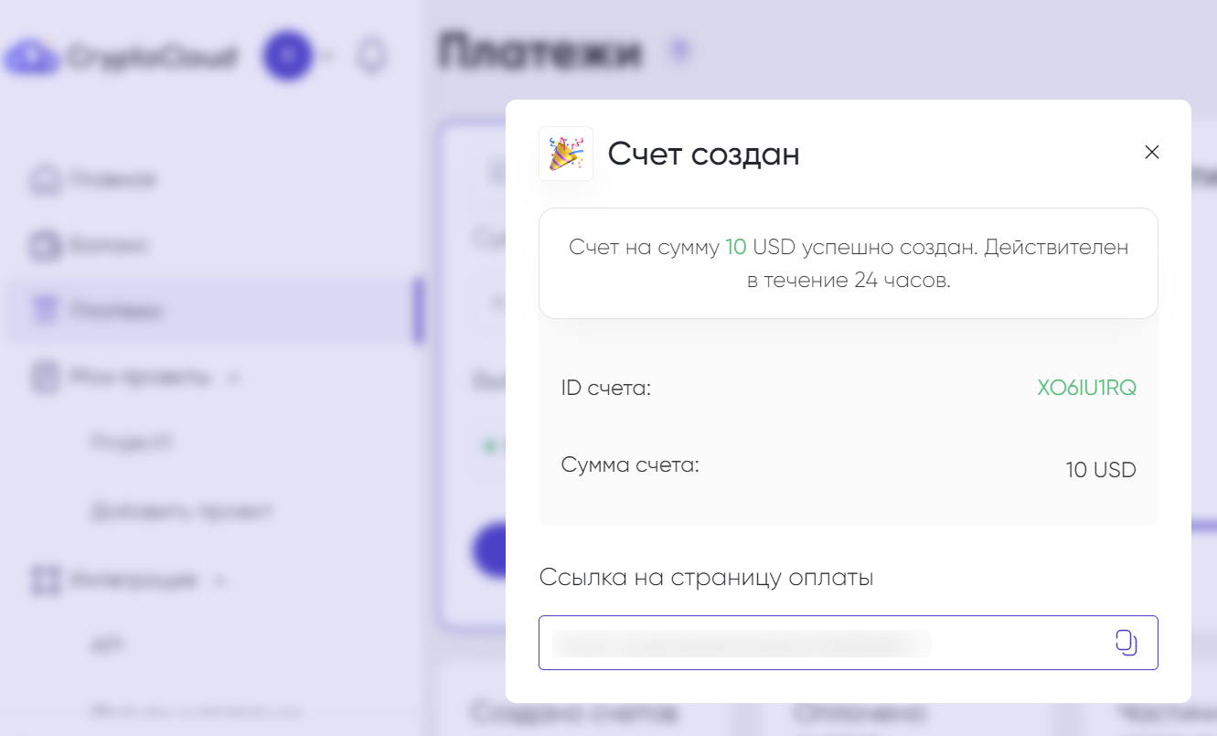Select Платежи in the sidebar menu

[x=116, y=312]
